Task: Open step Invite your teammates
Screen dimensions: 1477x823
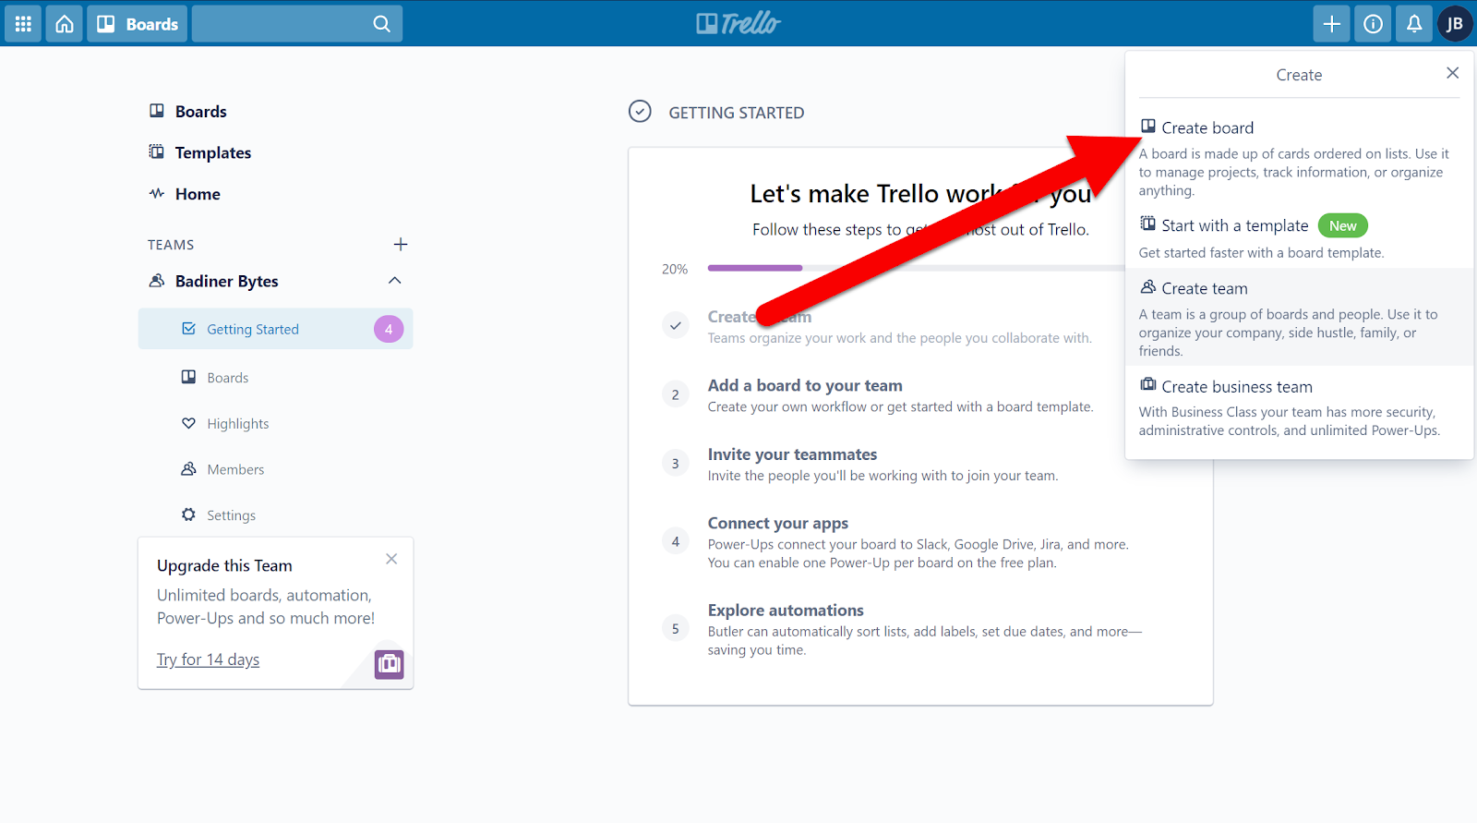Action: [792, 454]
